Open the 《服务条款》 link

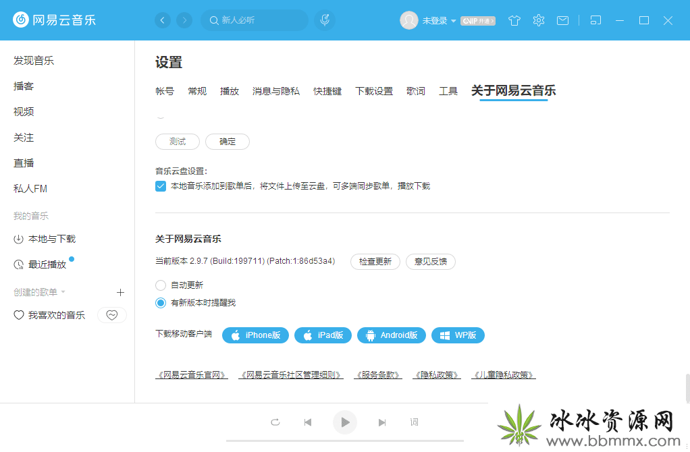point(378,375)
